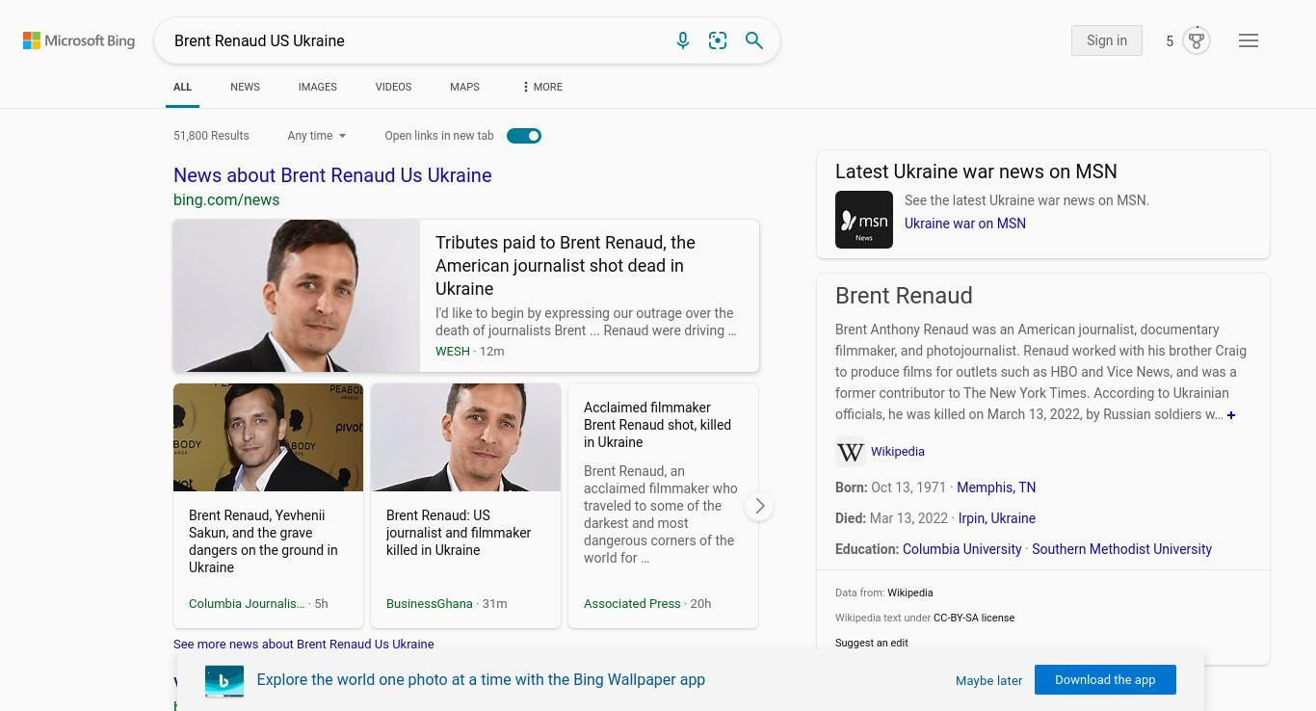Open the Irpin, Ukraine link
The image size is (1316, 711).
coord(996,518)
